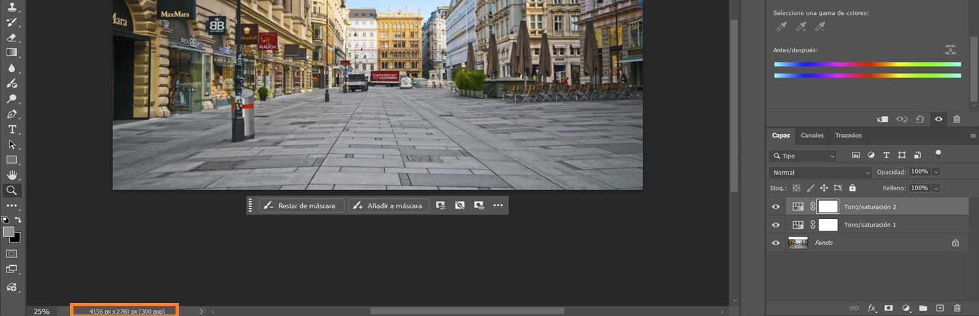This screenshot has height=316, width=979.
Task: Clip adjustment to layer below
Action: click(883, 119)
